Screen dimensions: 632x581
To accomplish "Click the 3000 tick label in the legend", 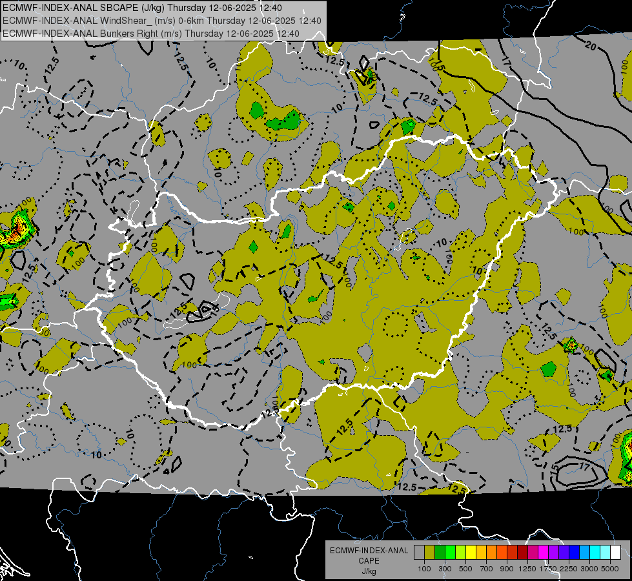I will [589, 569].
